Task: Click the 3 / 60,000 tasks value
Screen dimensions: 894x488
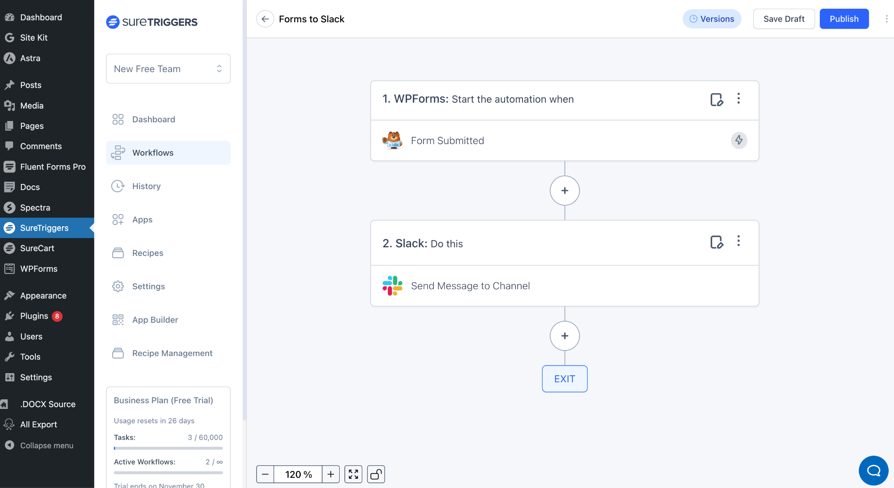Action: click(x=205, y=437)
